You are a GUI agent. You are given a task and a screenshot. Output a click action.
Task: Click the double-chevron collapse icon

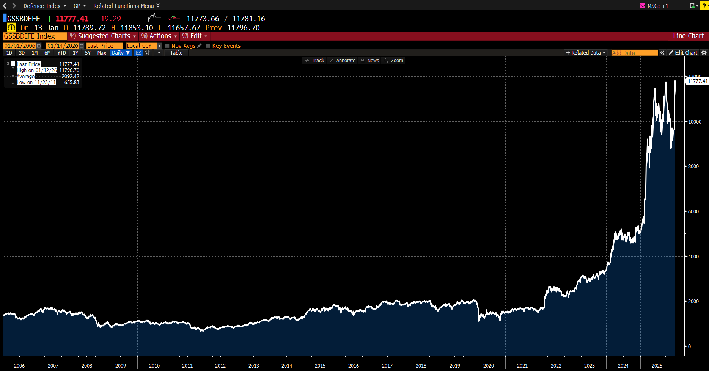[x=662, y=53]
